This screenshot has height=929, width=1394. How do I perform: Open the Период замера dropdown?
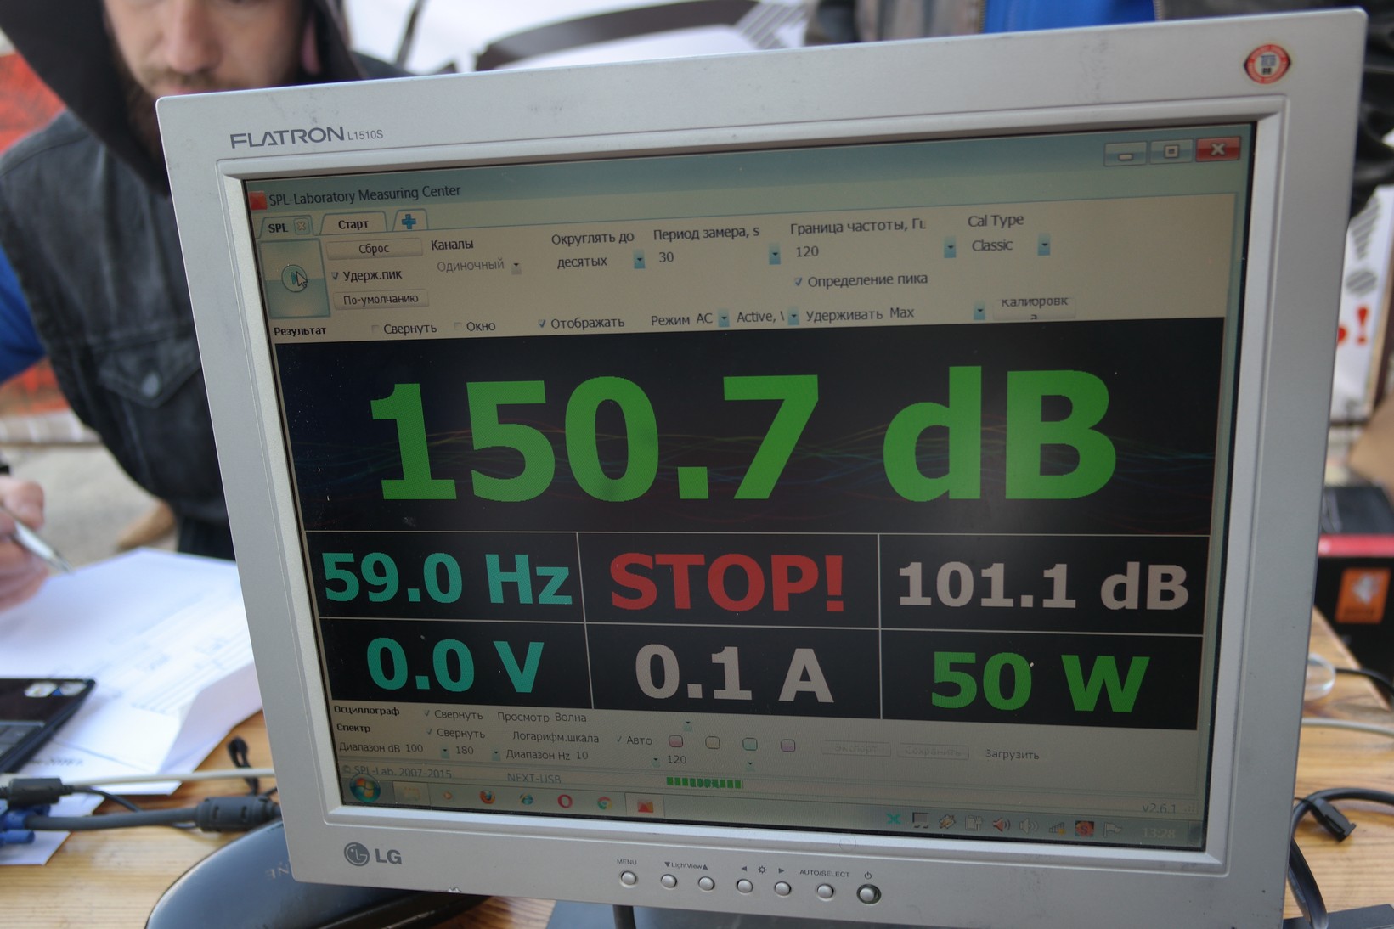[774, 256]
